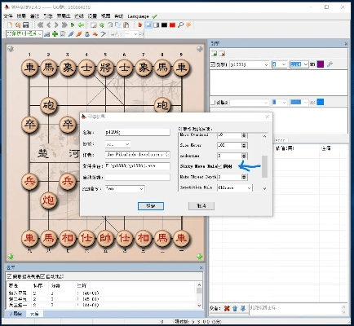Image resolution: width=354 pixels, height=326 pixels.
Task: Click the red letter b toolbar icon
Action: (x=140, y=25)
